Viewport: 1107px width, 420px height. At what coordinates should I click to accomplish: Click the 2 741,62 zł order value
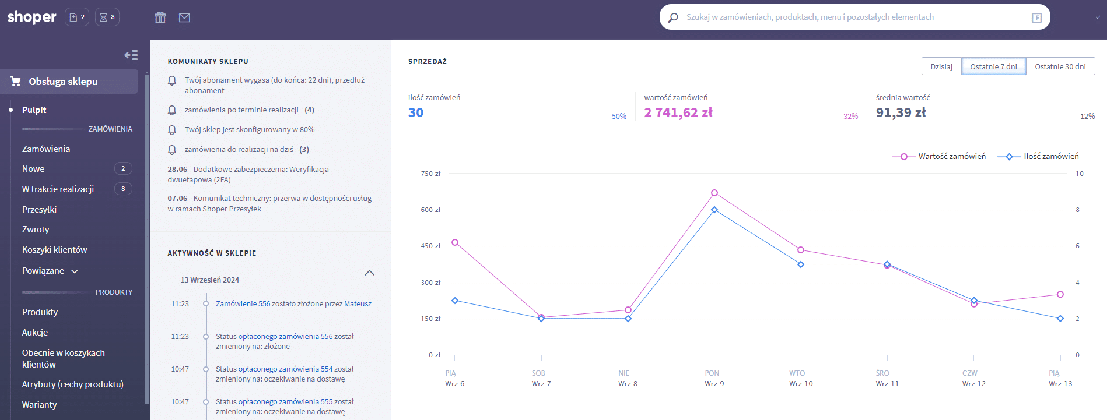point(678,113)
